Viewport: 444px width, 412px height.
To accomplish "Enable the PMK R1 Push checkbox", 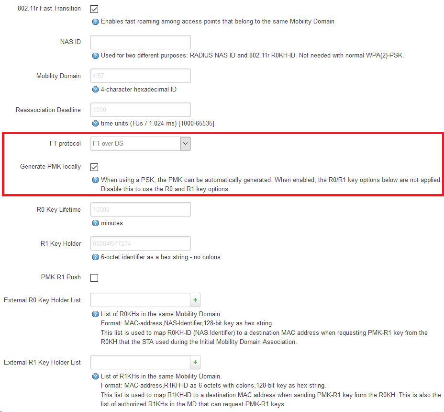I will click(x=94, y=277).
